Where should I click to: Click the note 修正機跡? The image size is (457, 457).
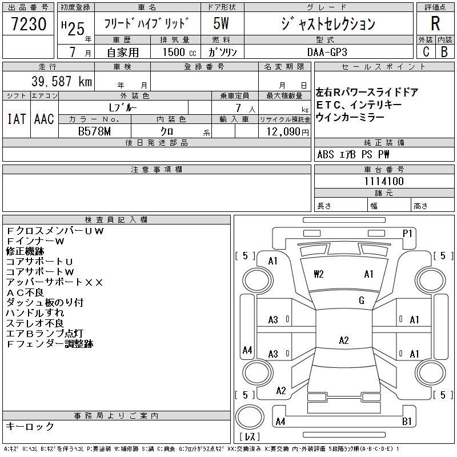pyautogui.click(x=25, y=251)
